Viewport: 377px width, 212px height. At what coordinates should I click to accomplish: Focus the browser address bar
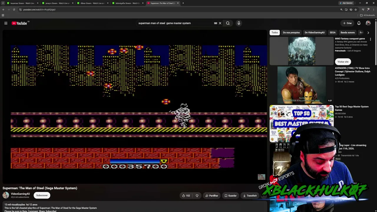[177, 9]
